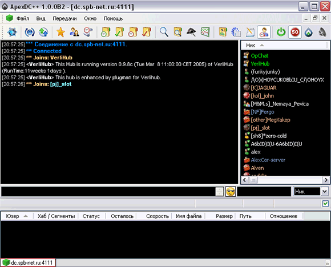Select user OpChat in list

[x=260, y=56]
